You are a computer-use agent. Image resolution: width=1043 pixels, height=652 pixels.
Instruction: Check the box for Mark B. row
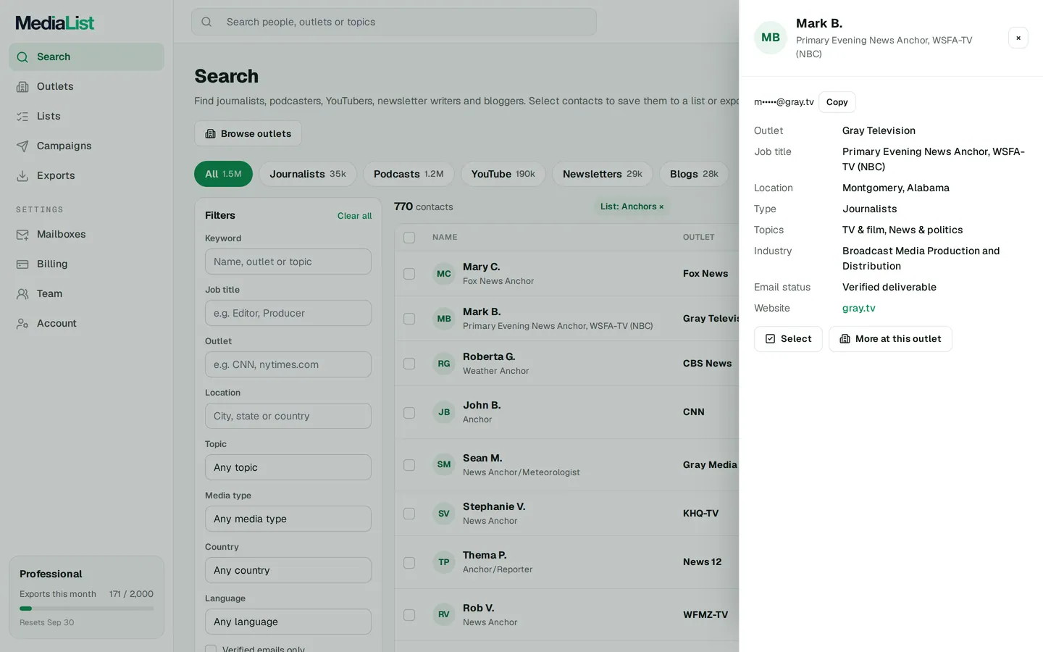click(409, 319)
